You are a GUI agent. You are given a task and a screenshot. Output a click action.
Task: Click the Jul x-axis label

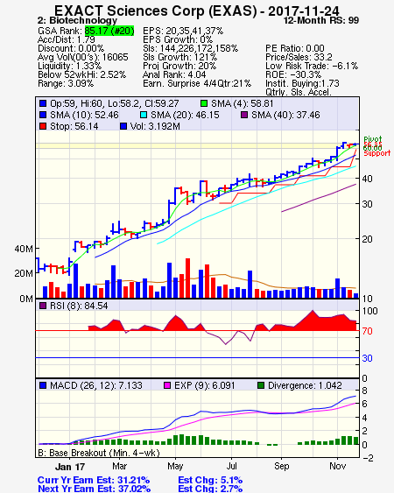tap(232, 466)
